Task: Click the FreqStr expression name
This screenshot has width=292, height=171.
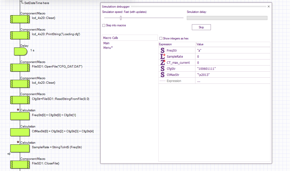Action: coord(172,50)
